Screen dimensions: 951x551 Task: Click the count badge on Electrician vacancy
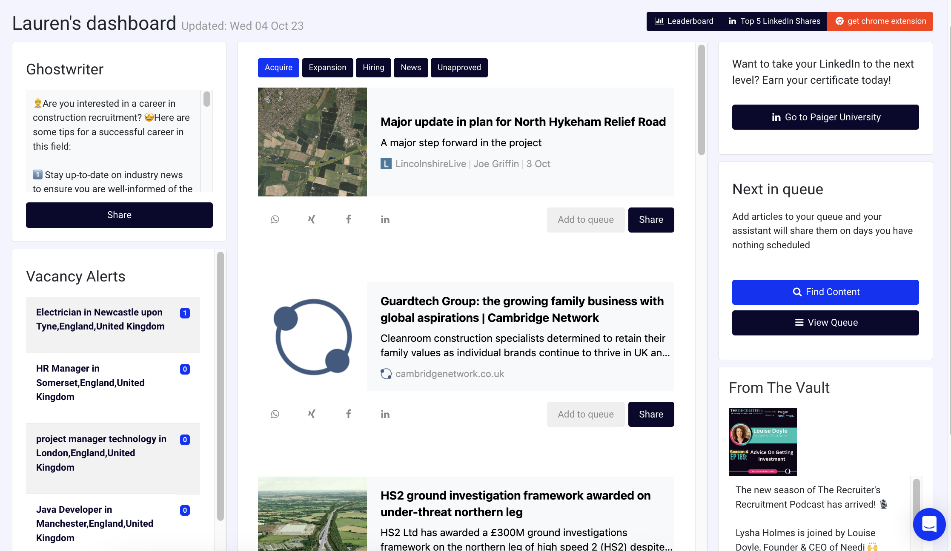(x=185, y=313)
